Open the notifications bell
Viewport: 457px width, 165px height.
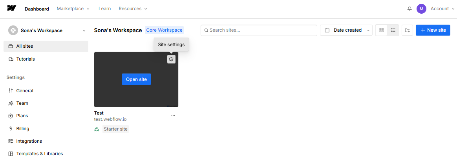(409, 9)
